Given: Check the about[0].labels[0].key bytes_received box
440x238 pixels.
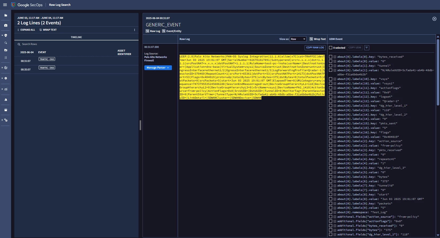Looking at the screenshot, I should 331,57.
